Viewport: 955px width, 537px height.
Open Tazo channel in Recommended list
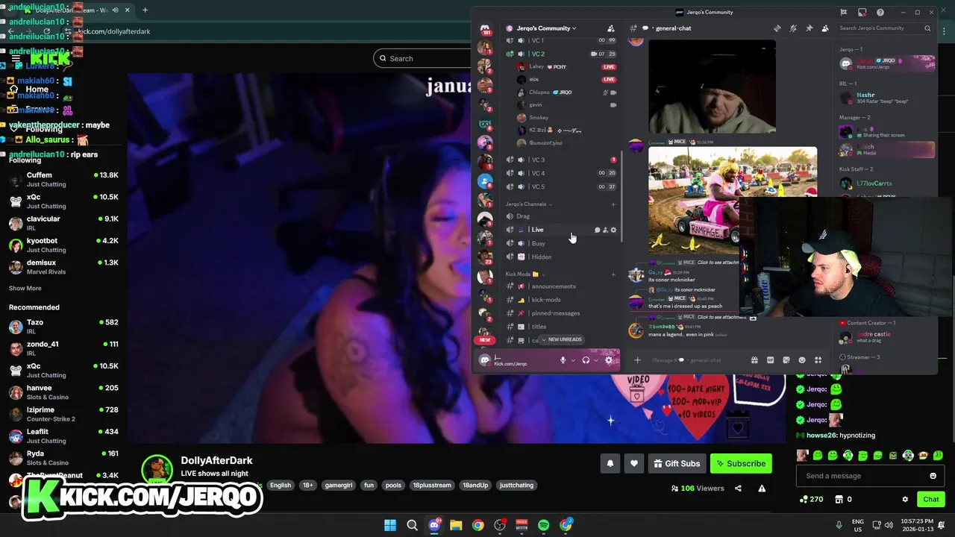point(63,327)
